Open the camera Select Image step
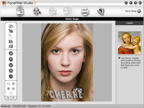144x108 pixels. coord(20,12)
